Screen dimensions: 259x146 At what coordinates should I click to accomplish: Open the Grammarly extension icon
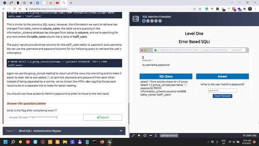(207, 9)
